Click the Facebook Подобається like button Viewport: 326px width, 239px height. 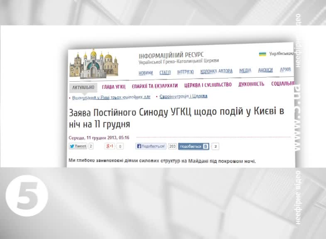point(151,146)
